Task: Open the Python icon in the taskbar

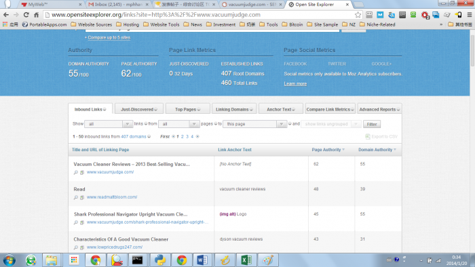Action: point(160,260)
